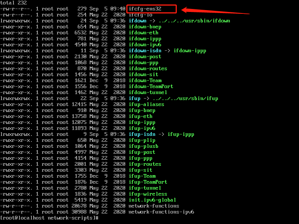Click the ifup-ppp filename
Screen dimensions: 299x224
(x=141, y=158)
